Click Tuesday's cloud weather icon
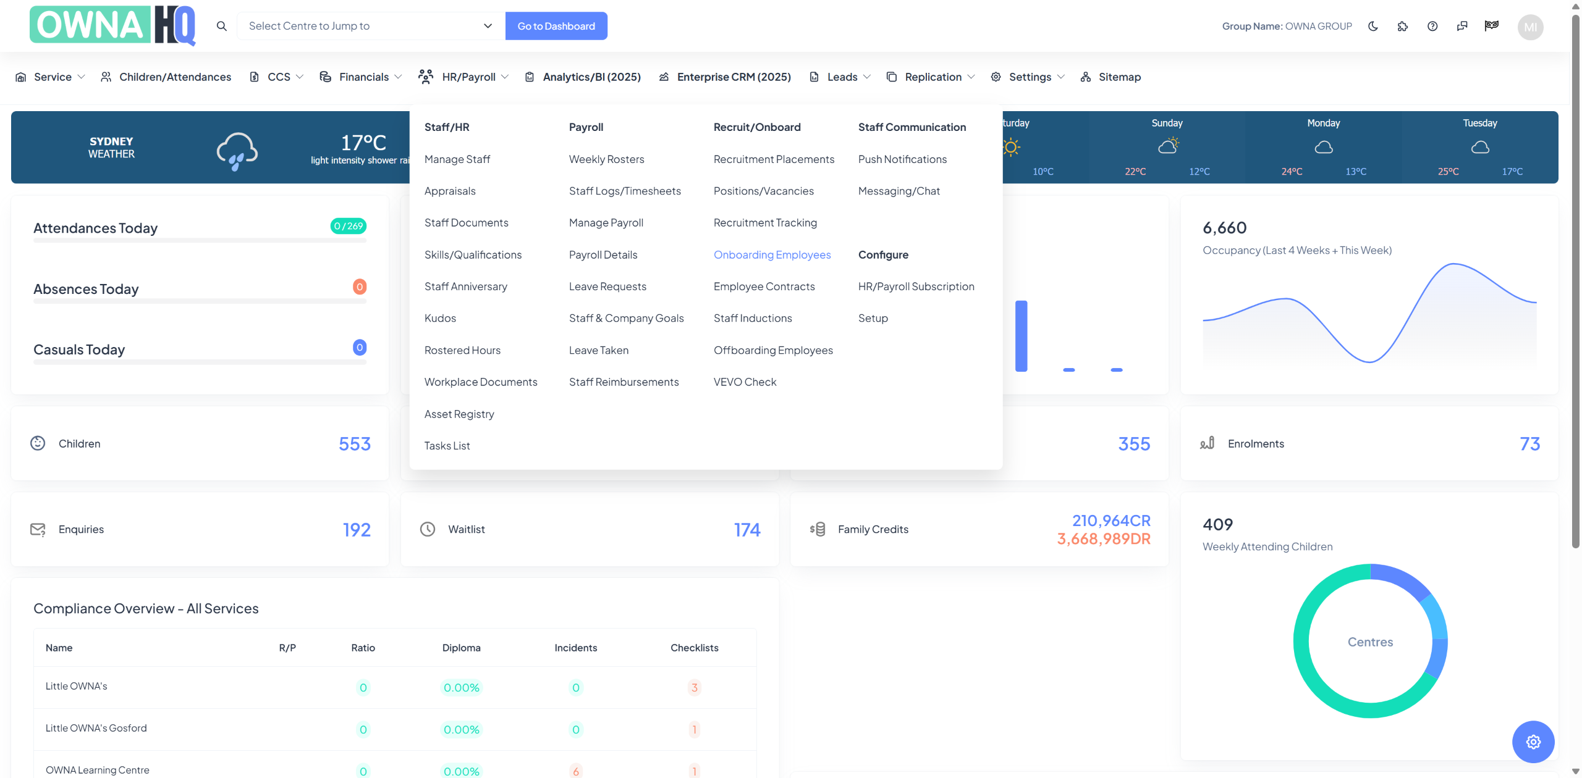1582x778 pixels. point(1480,147)
